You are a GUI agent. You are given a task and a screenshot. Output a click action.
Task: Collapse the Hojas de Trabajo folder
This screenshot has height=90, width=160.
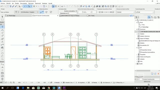(137, 38)
